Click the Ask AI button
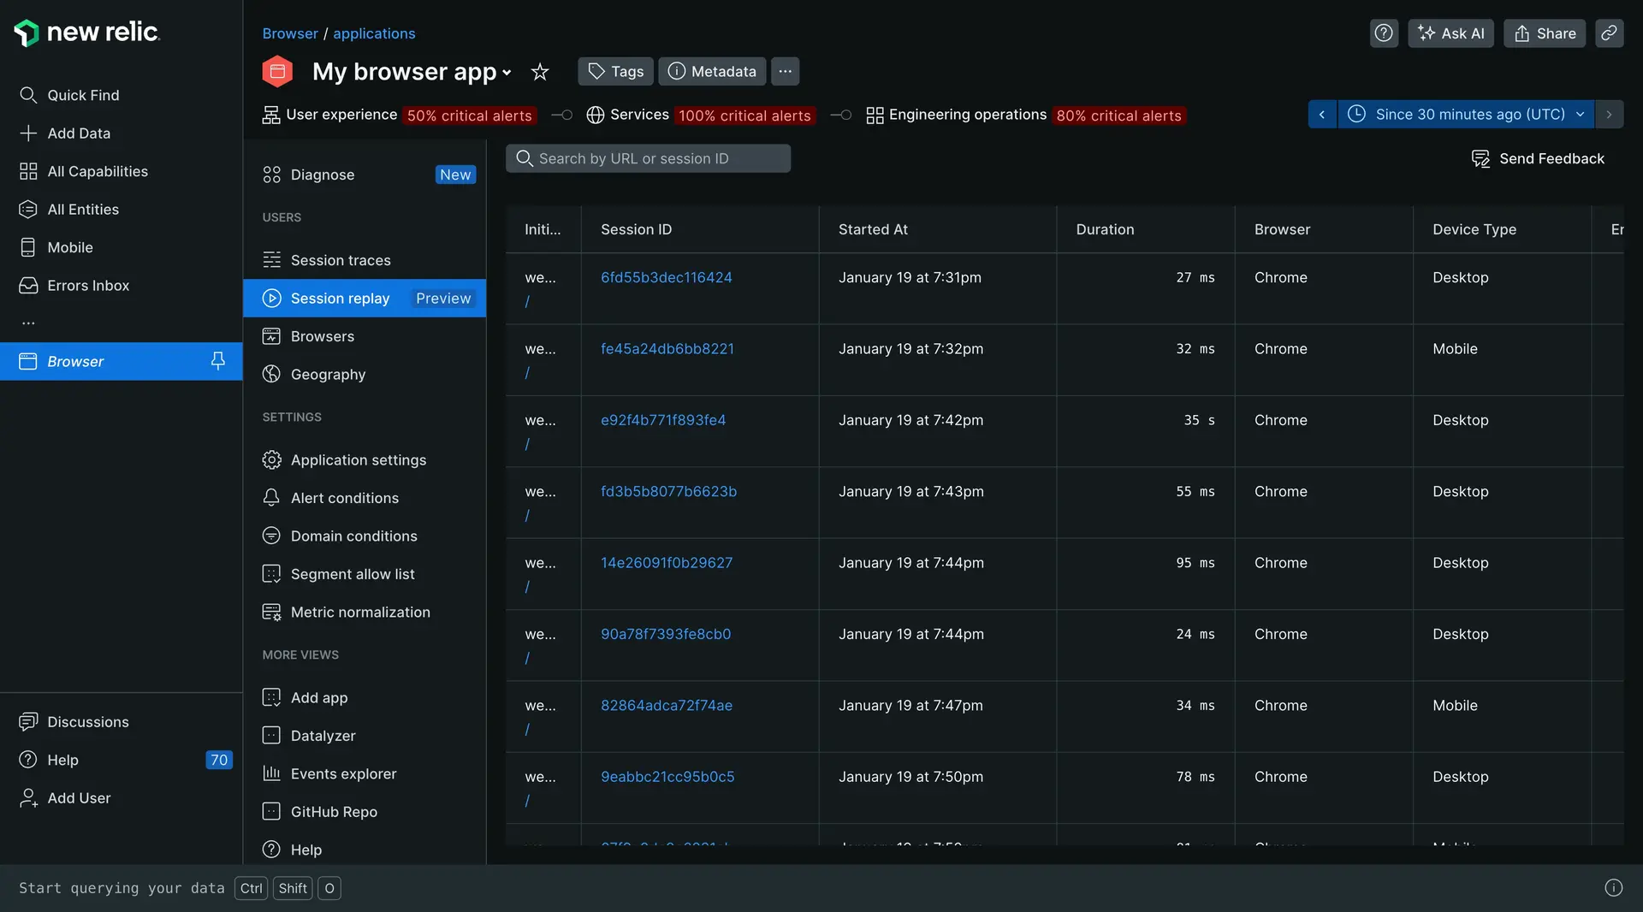 click(1450, 33)
